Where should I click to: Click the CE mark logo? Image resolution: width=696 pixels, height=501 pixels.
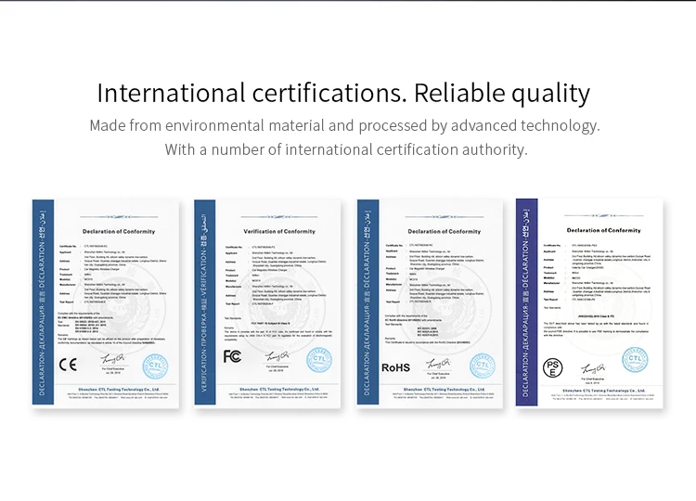[x=68, y=365]
